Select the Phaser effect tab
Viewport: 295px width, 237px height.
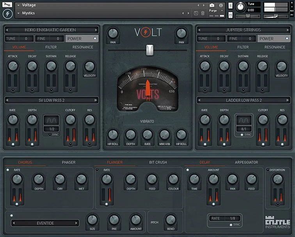coord(69,162)
